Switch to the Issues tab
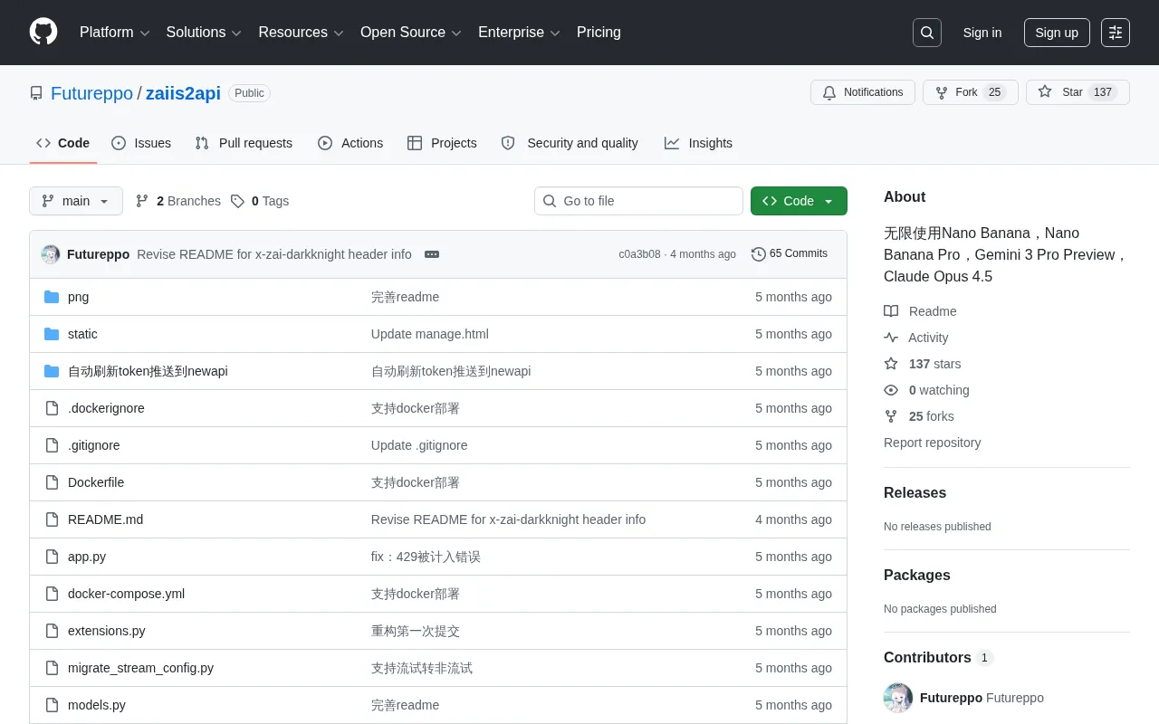Image resolution: width=1159 pixels, height=724 pixels. click(141, 143)
